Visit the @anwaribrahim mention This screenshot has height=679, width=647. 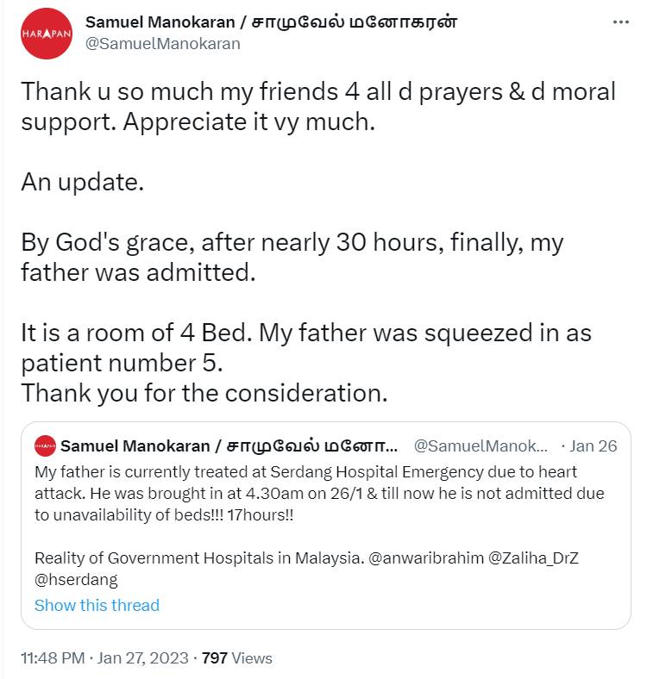[426, 558]
